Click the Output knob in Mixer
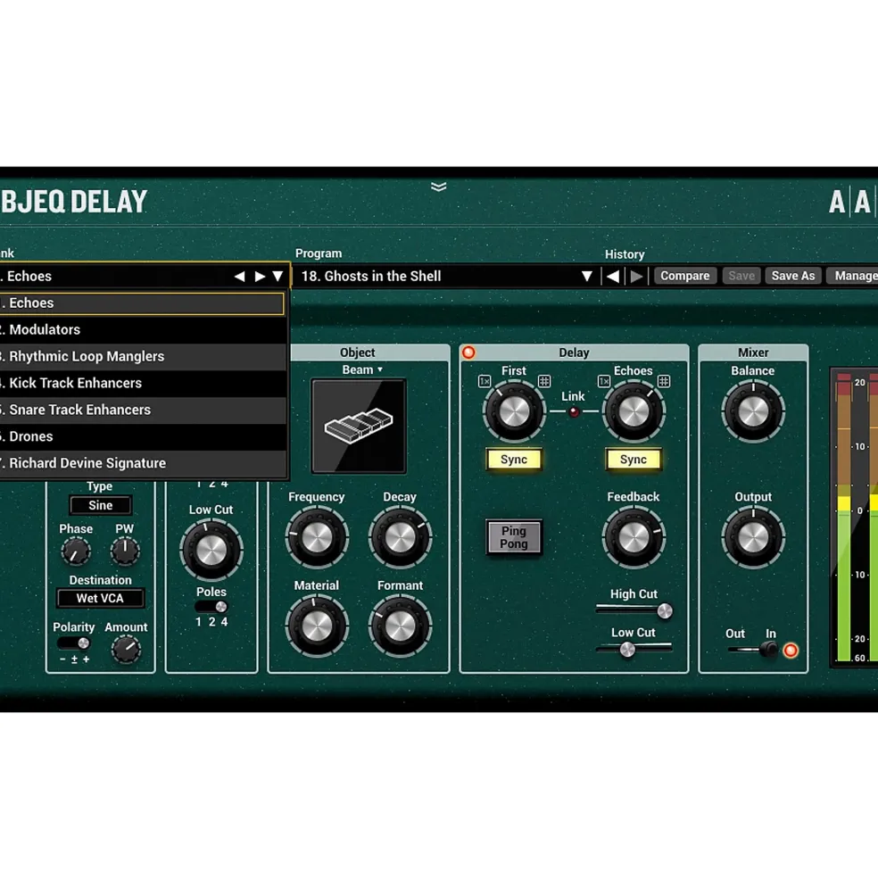Screen dimensions: 878x879 pyautogui.click(x=753, y=537)
